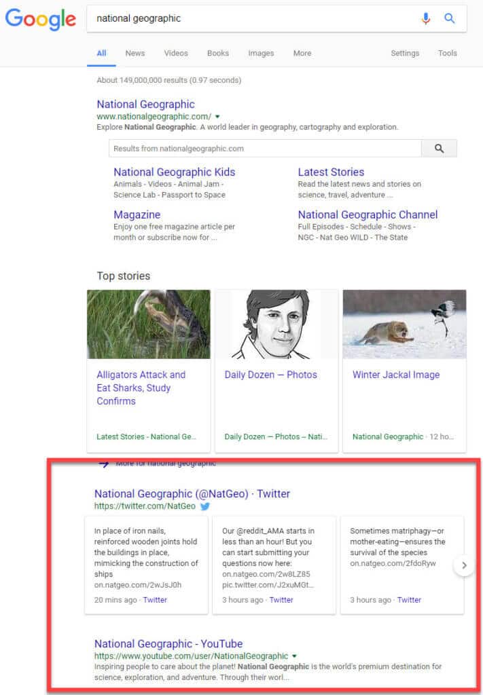Show next tweets with carousel arrow
The width and height of the screenshot is (483, 695).
coord(464,565)
